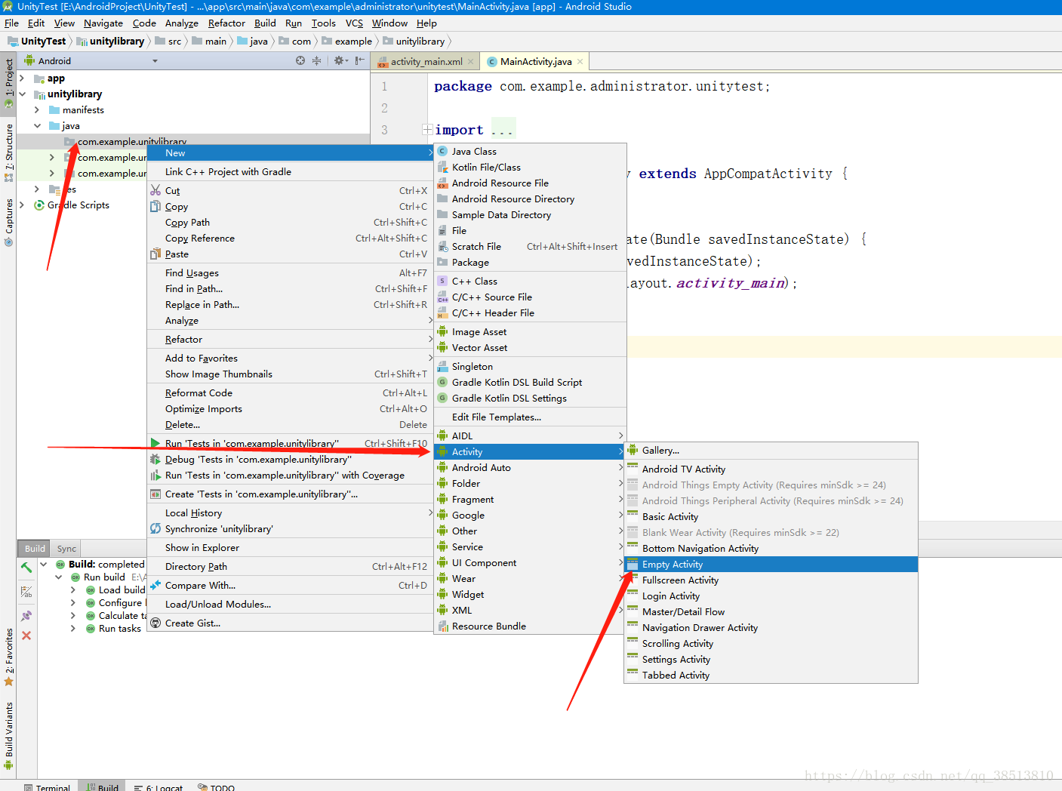The width and height of the screenshot is (1062, 791).
Task: Click the Java Class icon in New submenu
Action: click(x=442, y=151)
